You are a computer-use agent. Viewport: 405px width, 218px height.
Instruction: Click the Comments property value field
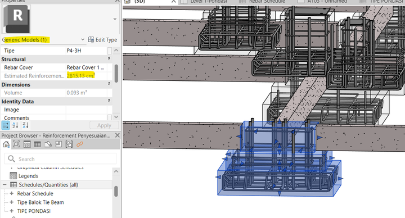[87, 117]
